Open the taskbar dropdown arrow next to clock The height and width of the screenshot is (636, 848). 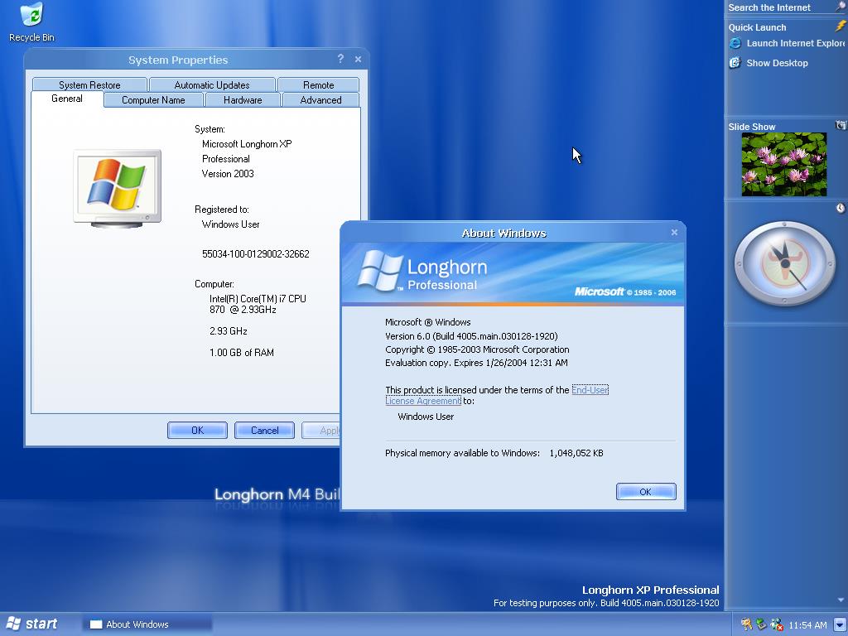(x=840, y=624)
